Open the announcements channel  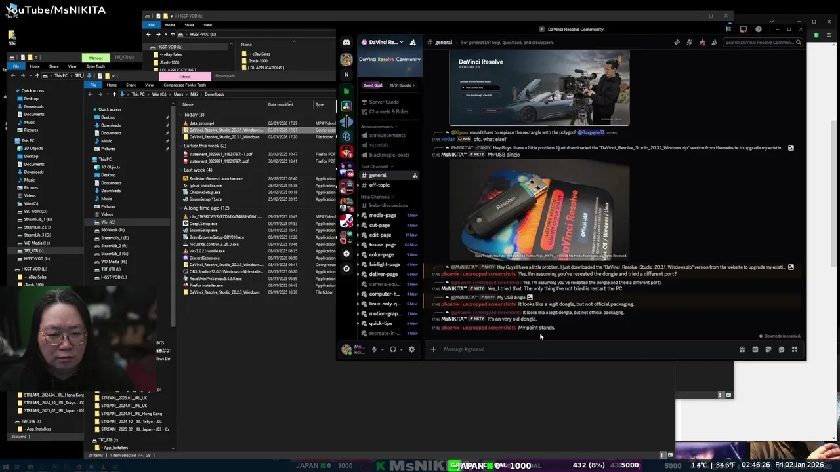pyautogui.click(x=387, y=136)
